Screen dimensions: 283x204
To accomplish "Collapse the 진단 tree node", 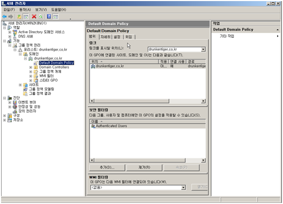I will [4, 98].
